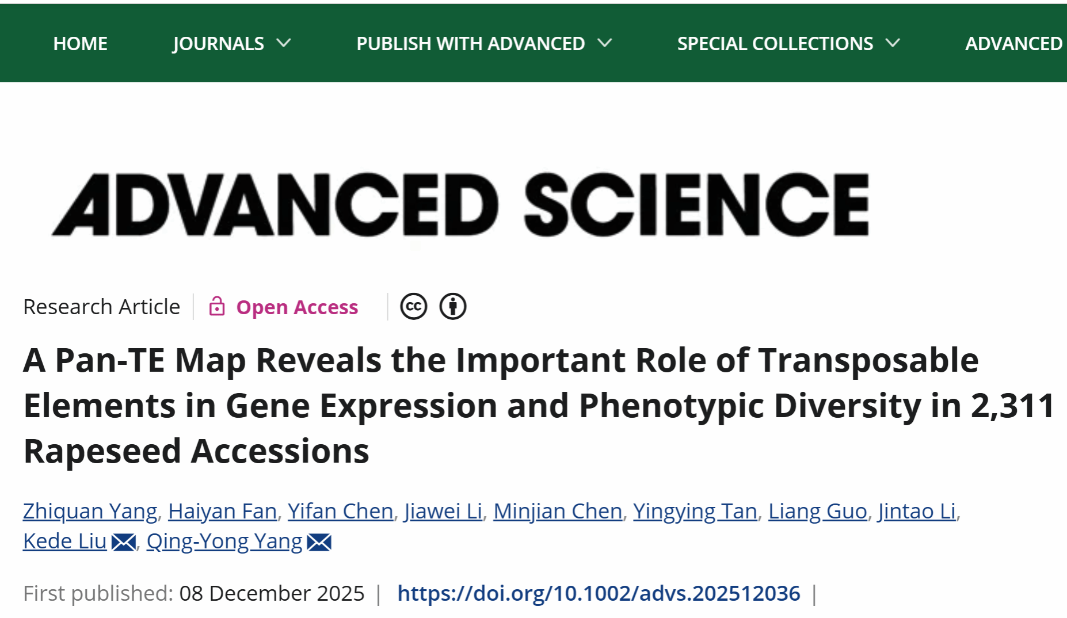Click the email envelope next to Qing-Yong Yang

[319, 542]
